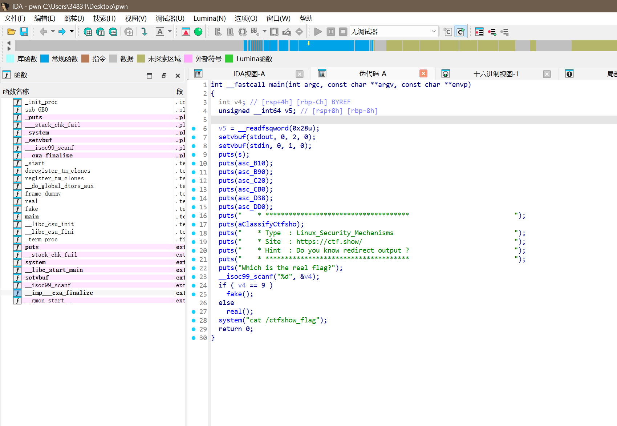Viewport: 617px width, 426px height.
Task: Switch to the 十六进制视图-1 tab
Action: (x=496, y=74)
